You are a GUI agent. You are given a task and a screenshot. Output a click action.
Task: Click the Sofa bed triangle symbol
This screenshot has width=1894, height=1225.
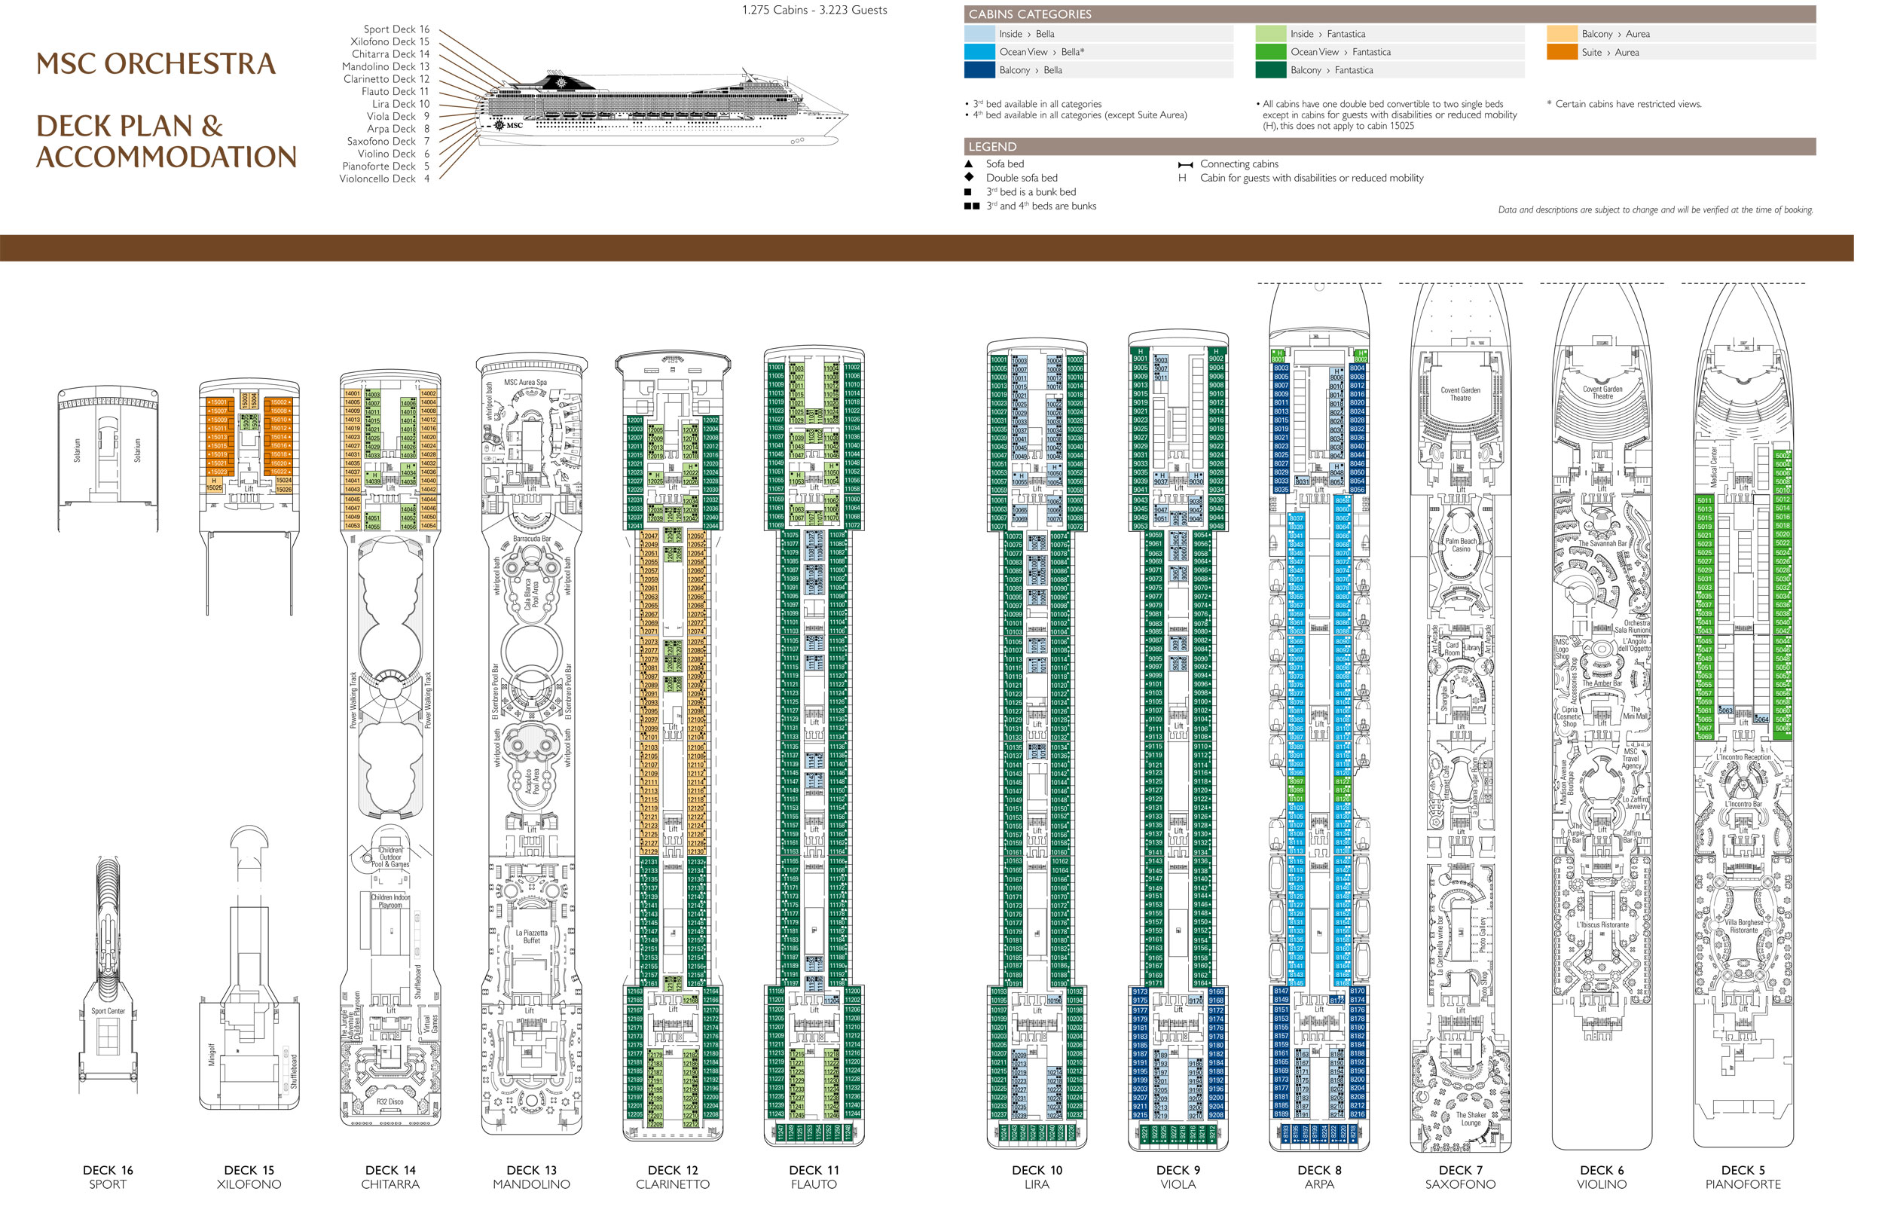(x=968, y=164)
